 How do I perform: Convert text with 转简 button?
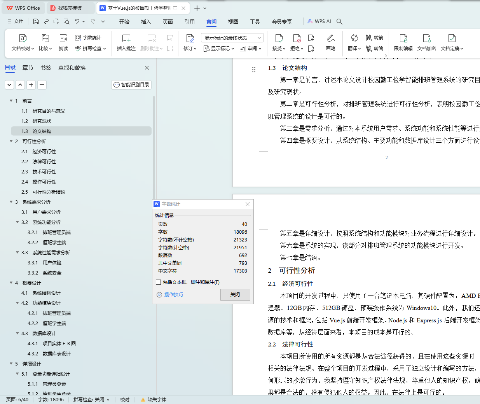tap(375, 49)
